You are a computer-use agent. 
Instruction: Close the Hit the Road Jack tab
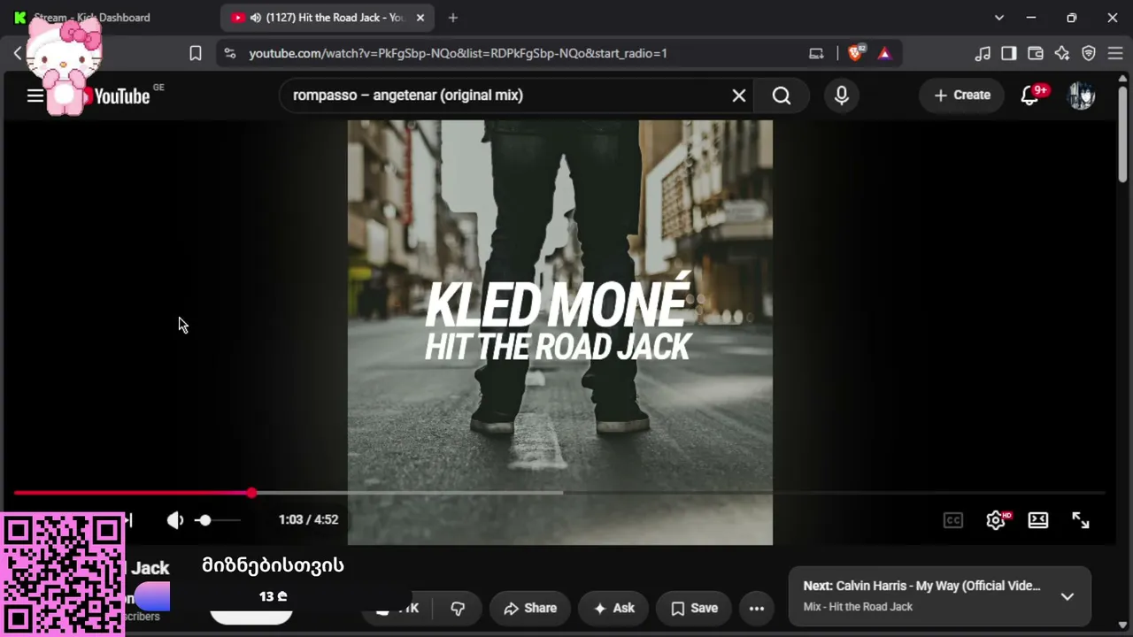[x=420, y=18]
